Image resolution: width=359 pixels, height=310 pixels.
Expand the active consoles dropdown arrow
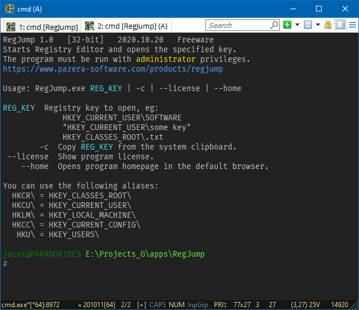point(318,25)
